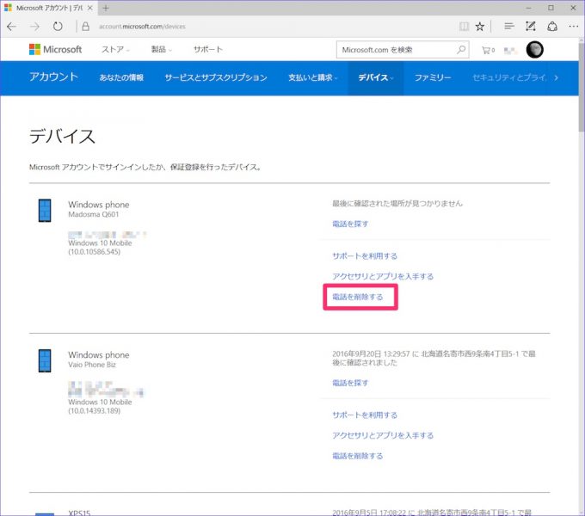Click the Vaio Phone Biz phone icon

coord(45,361)
